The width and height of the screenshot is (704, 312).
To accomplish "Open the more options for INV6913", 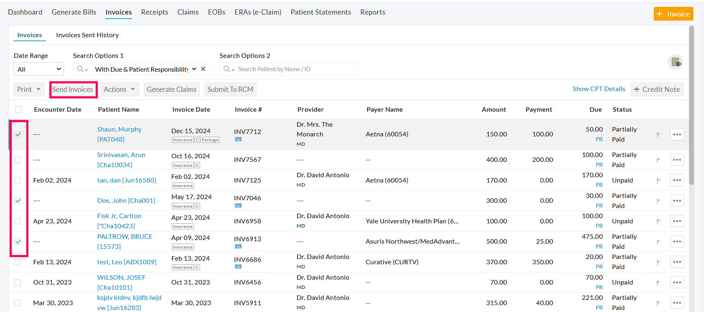I will point(677,242).
